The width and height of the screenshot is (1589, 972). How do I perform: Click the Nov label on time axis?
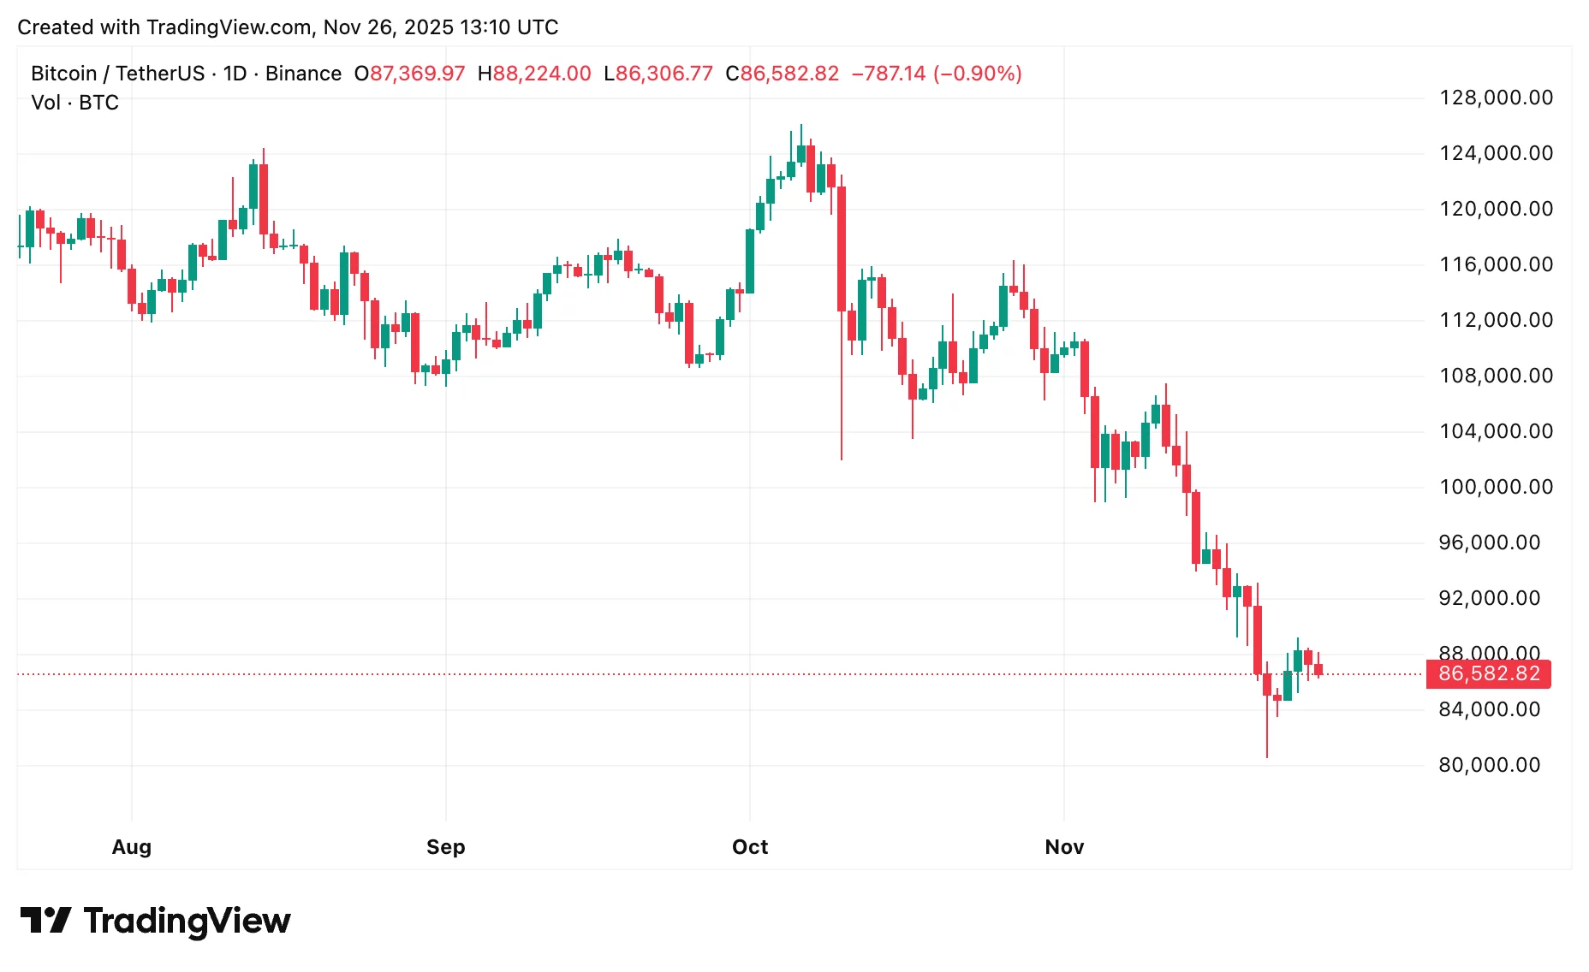point(1064,847)
